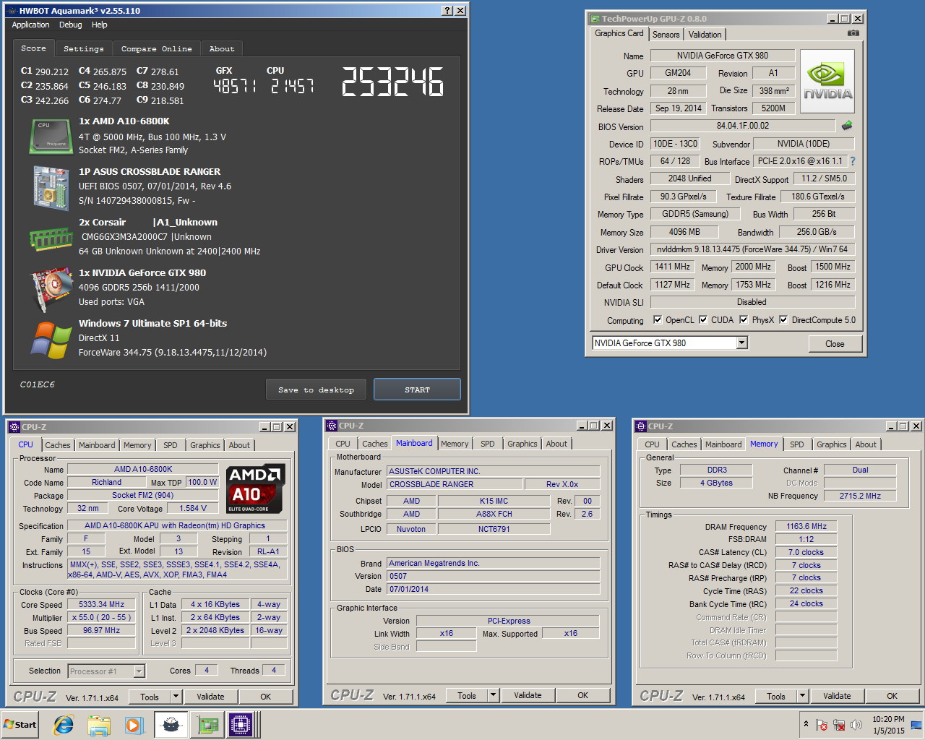Image resolution: width=925 pixels, height=740 pixels.
Task: Click the Aquamark help question mark button
Action: pyautogui.click(x=447, y=10)
